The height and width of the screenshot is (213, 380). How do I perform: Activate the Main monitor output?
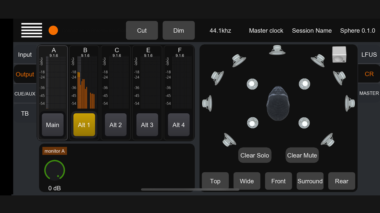pos(52,125)
